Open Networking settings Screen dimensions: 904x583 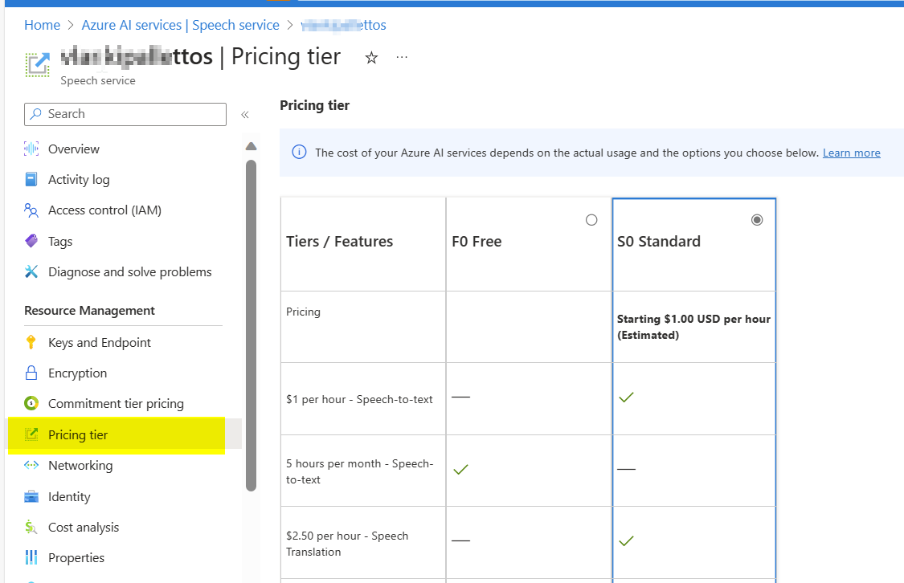coord(80,466)
